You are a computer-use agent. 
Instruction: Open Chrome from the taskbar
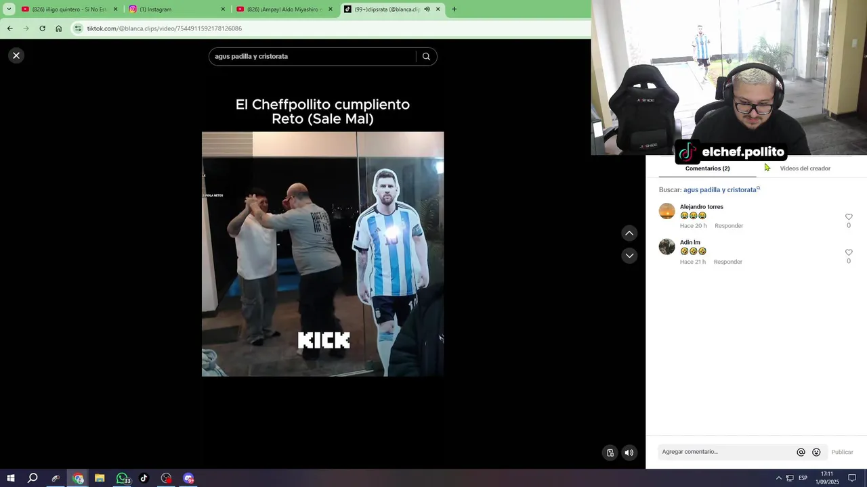78,478
